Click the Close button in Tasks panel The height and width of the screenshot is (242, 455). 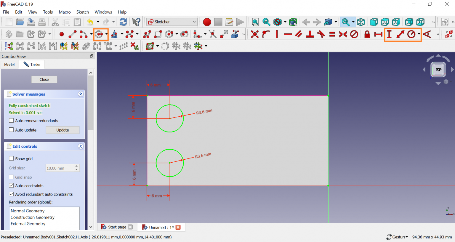(44, 79)
